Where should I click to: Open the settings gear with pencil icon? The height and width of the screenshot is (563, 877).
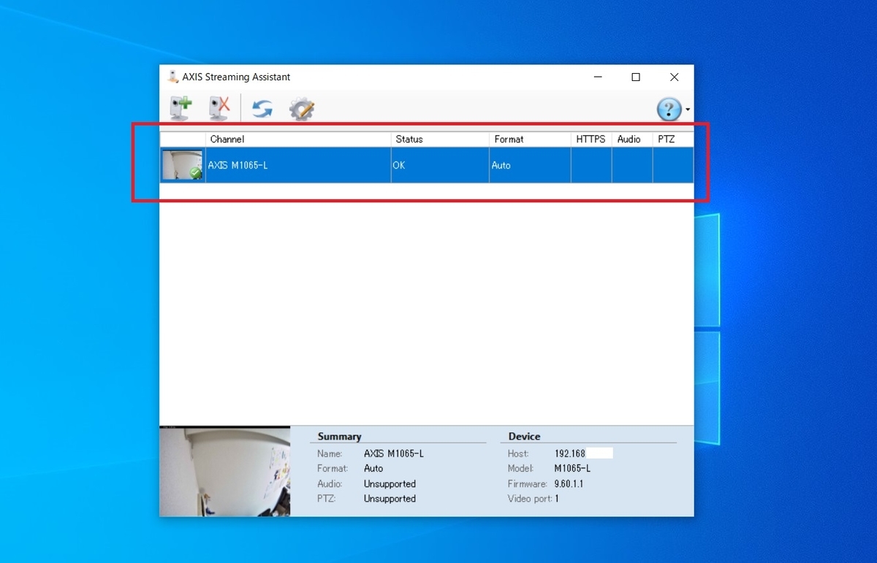pos(301,109)
